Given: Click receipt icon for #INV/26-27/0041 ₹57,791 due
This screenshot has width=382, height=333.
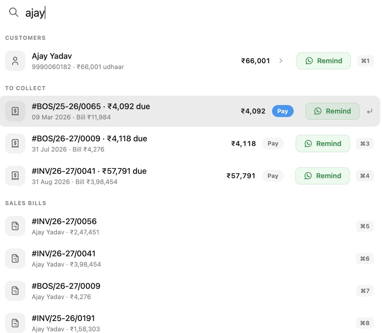Looking at the screenshot, I should (x=15, y=176).
